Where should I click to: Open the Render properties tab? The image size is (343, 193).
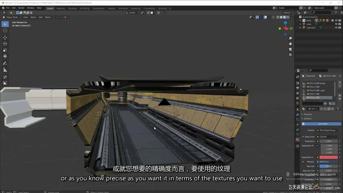click(298, 83)
